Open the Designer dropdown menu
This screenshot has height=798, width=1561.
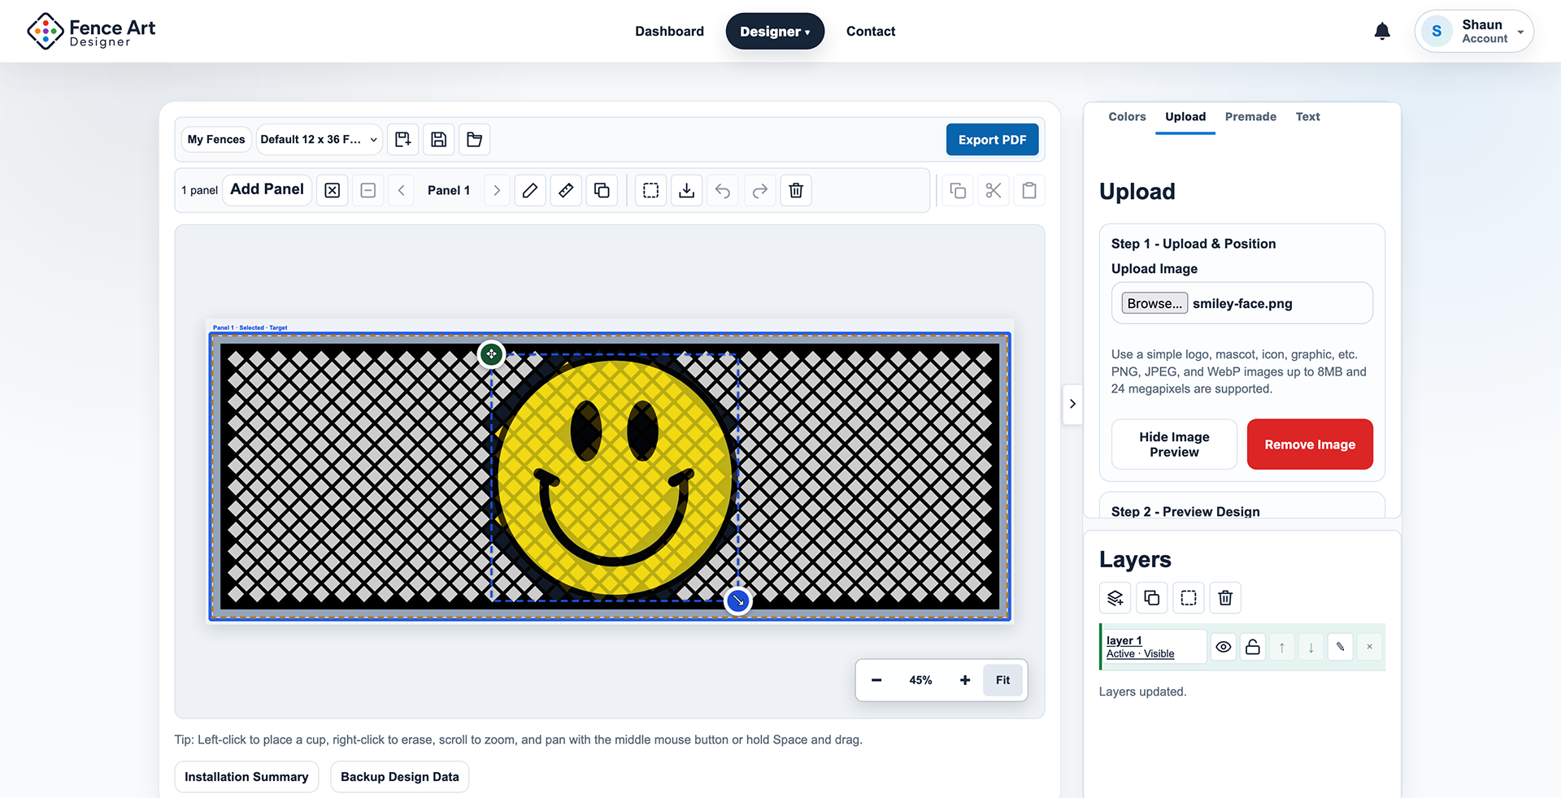[775, 31]
